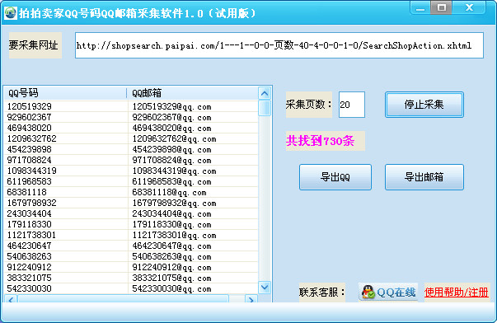The image size is (497, 323).
Task: Click the QQ号码 column header
Action: [65, 93]
